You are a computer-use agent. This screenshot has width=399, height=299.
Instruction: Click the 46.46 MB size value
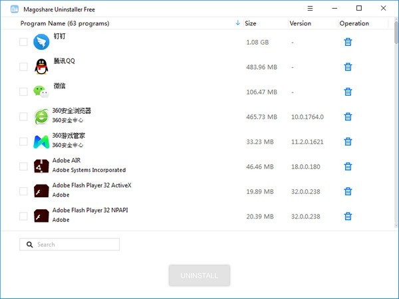(260, 167)
